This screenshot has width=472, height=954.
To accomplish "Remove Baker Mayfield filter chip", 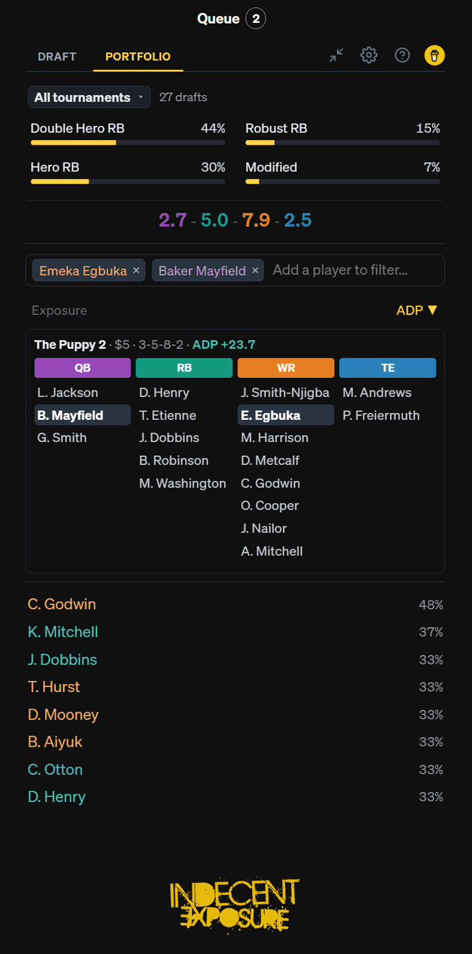I will click(x=255, y=271).
